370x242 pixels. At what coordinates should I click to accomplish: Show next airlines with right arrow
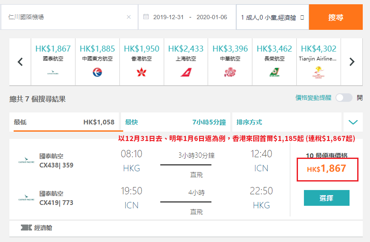click(x=352, y=62)
